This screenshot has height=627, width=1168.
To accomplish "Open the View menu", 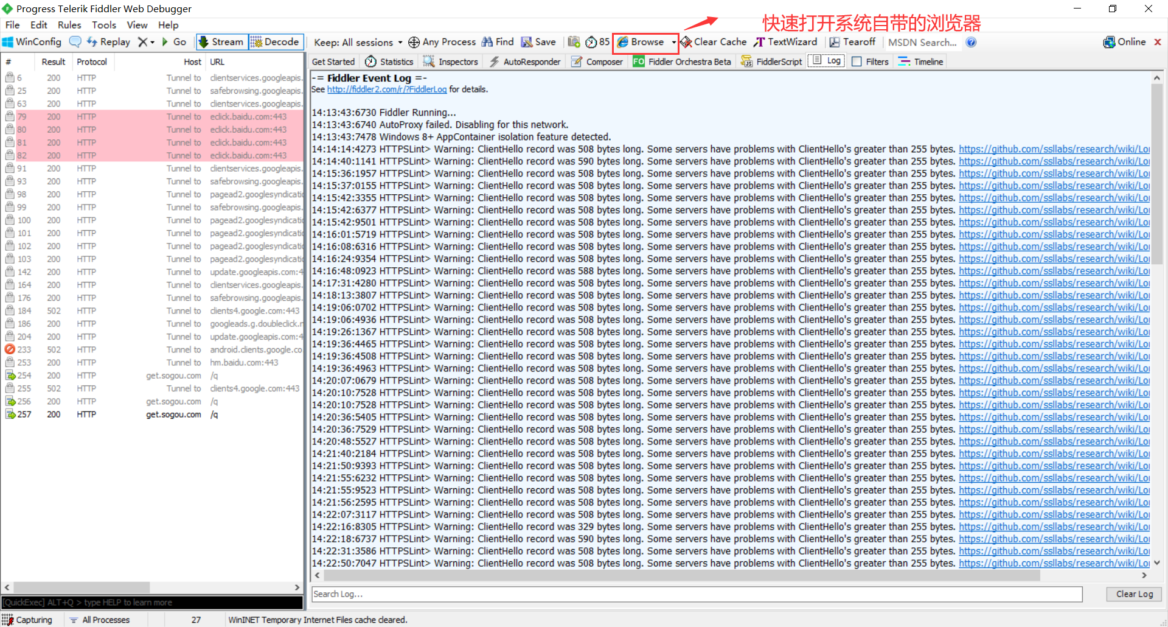I will 137,25.
